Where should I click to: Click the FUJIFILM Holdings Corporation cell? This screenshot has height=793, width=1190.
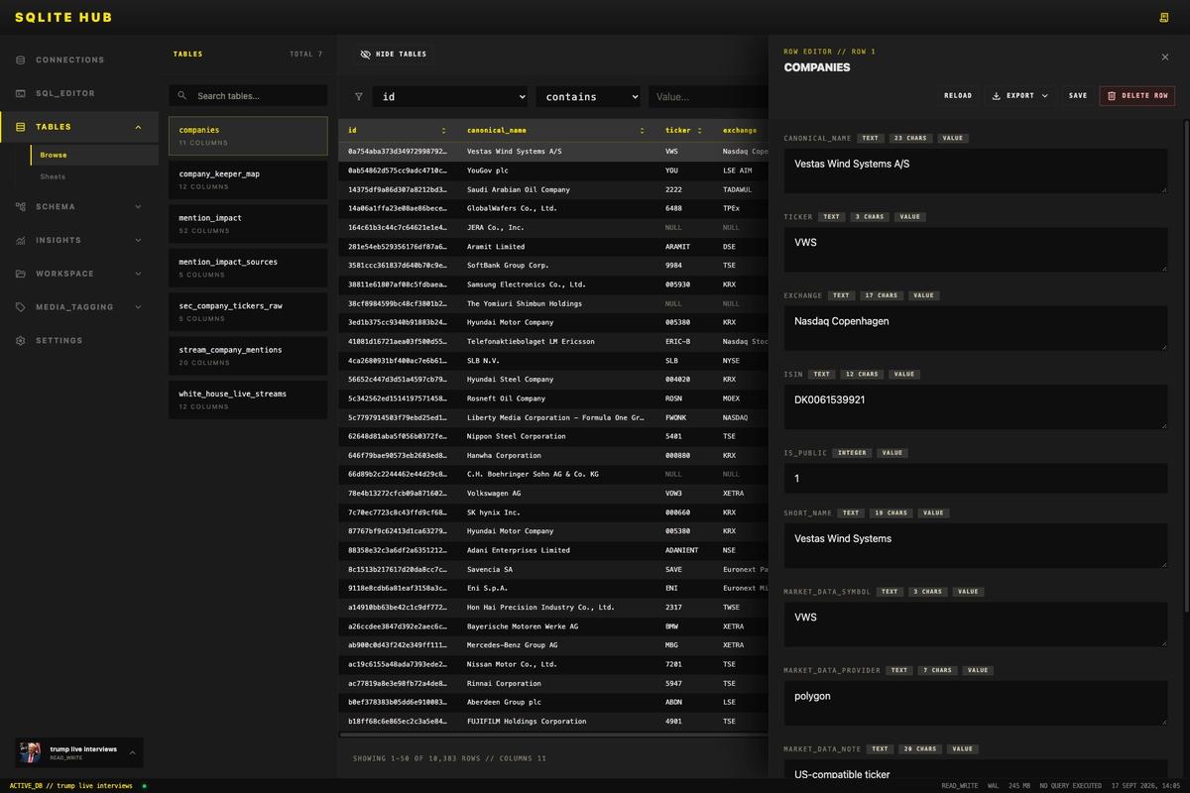pos(527,721)
